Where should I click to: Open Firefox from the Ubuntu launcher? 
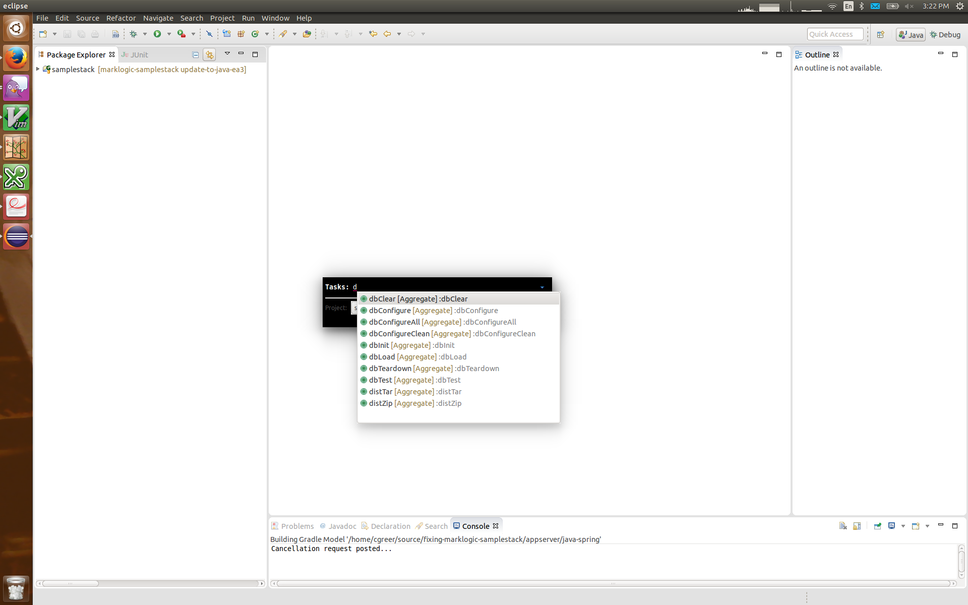click(x=16, y=58)
